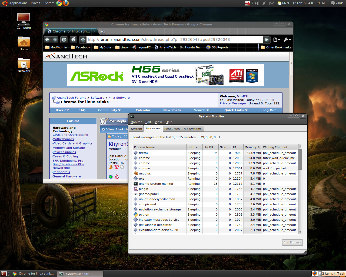The image size is (346, 277).
Task: Open Computer desktop icon
Action: pyautogui.click(x=24, y=21)
